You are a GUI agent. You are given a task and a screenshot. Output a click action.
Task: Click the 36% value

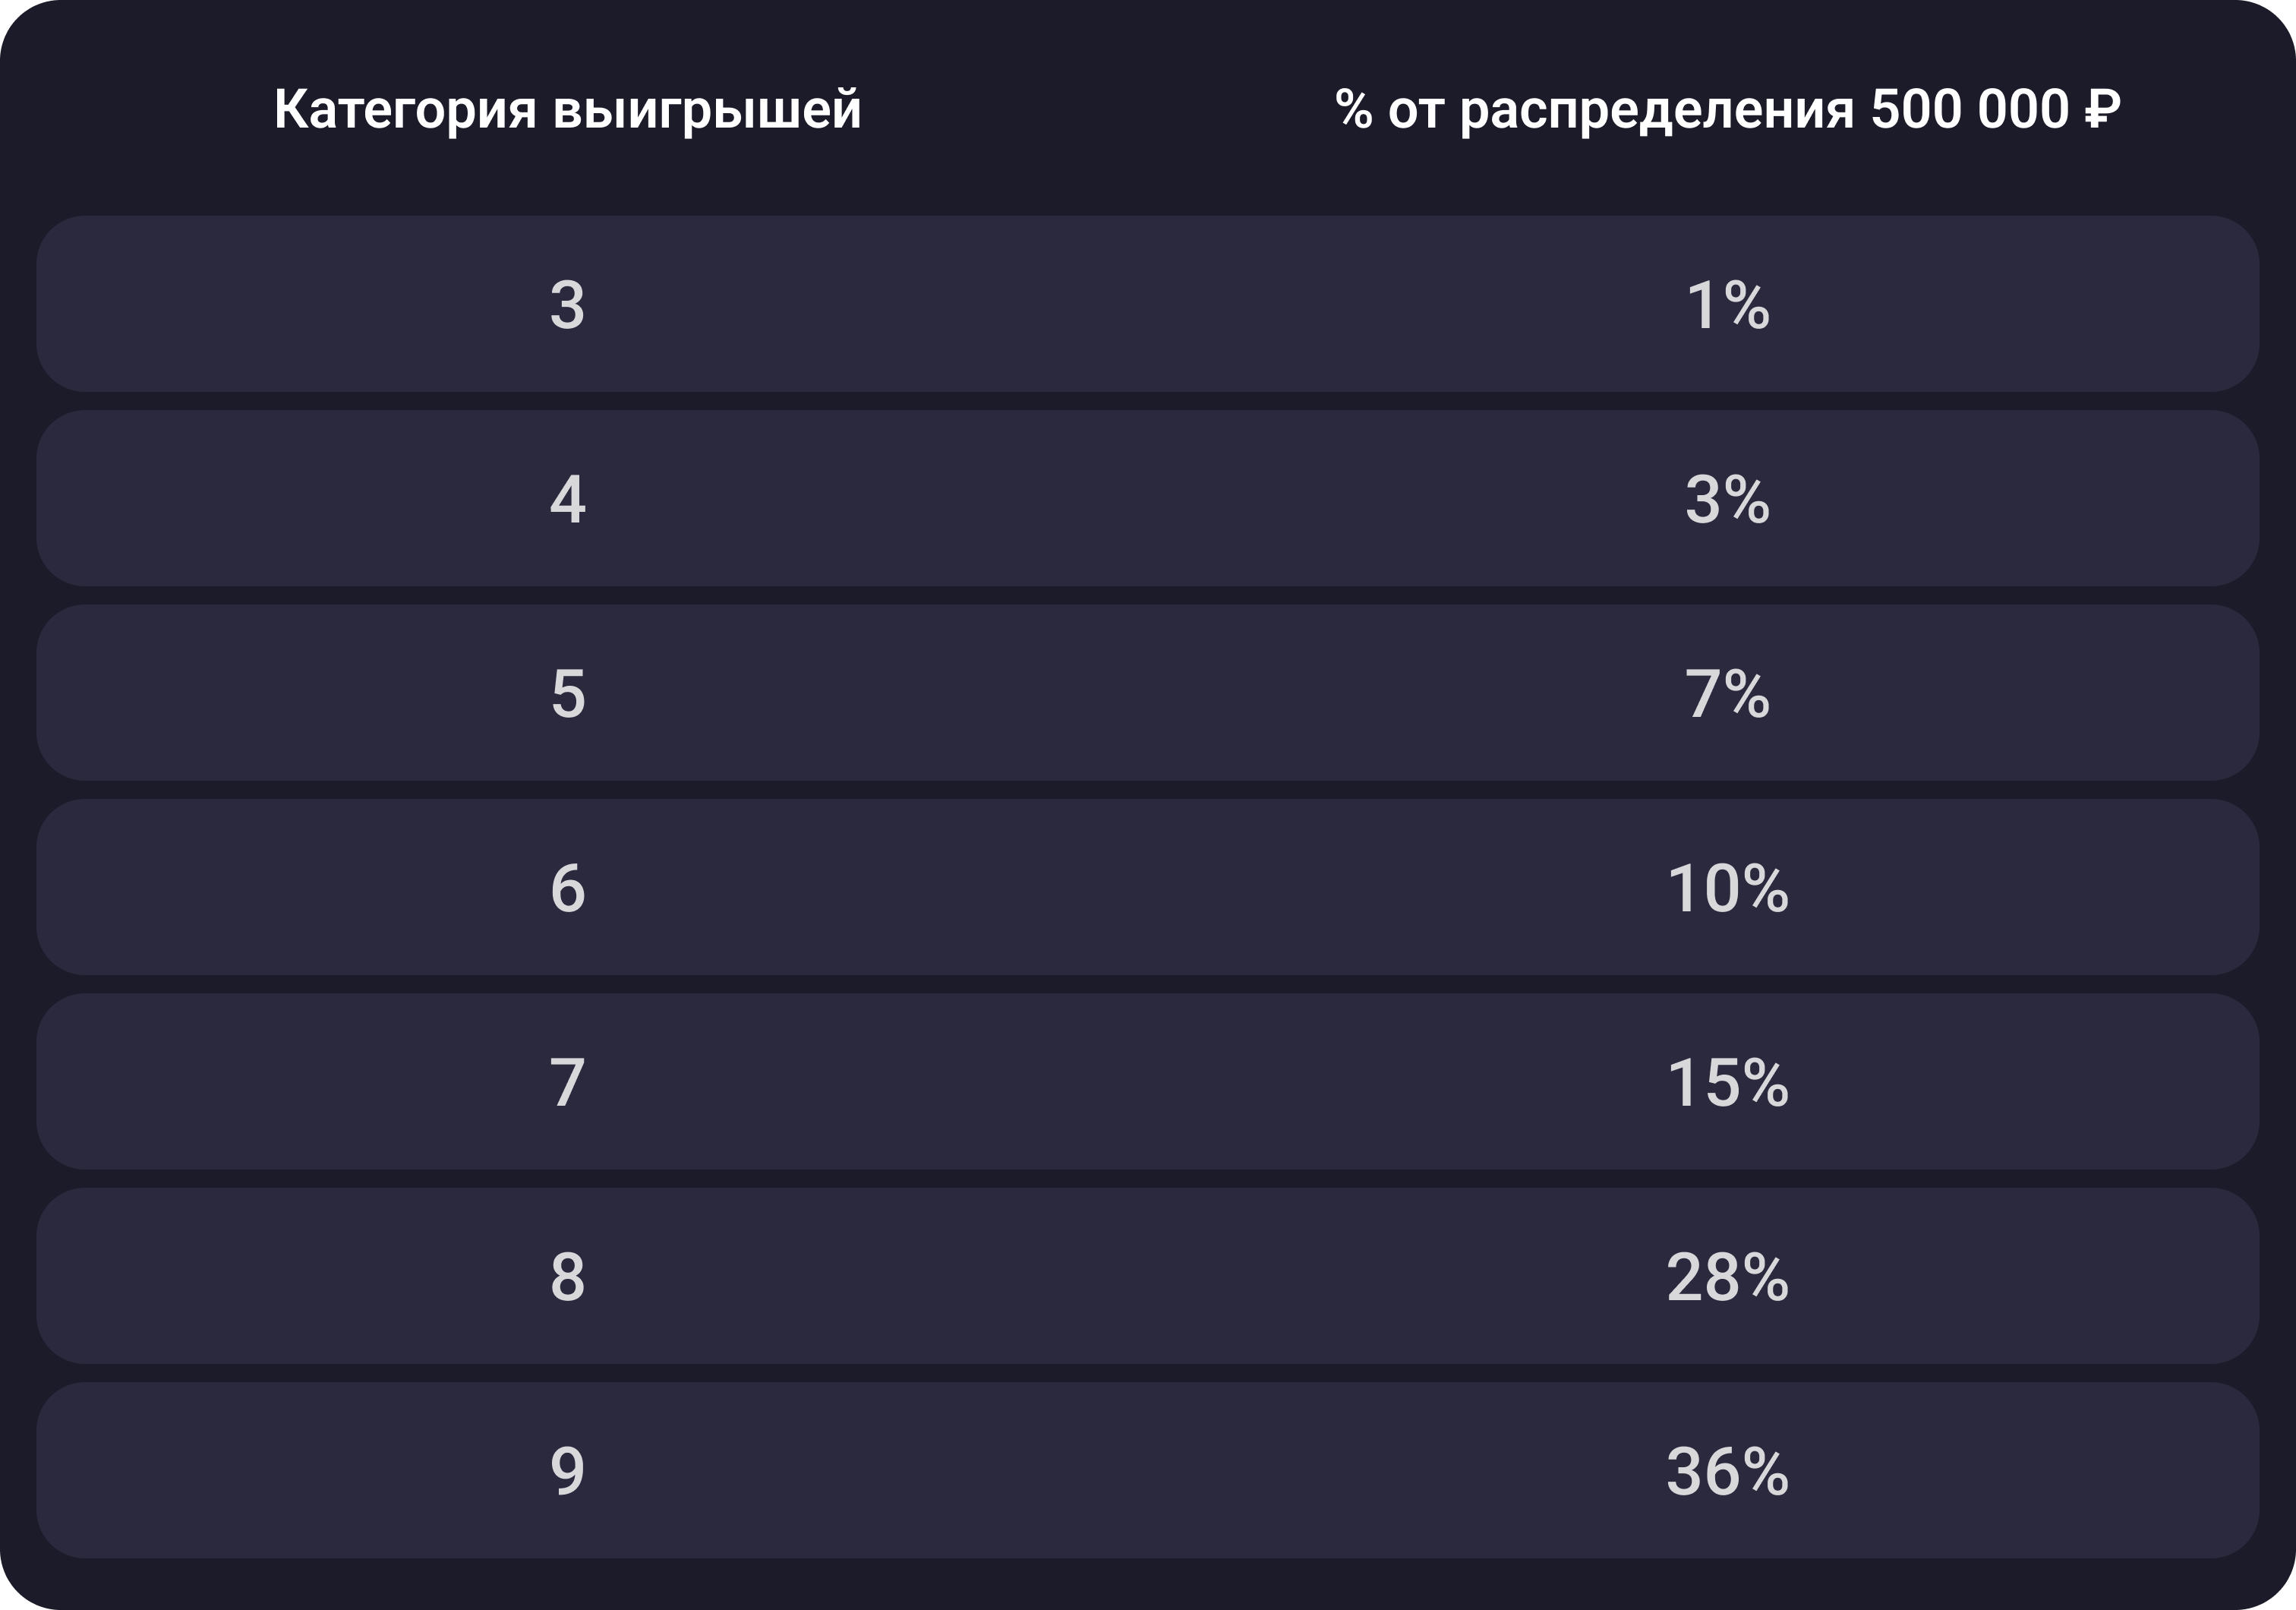1727,1471
